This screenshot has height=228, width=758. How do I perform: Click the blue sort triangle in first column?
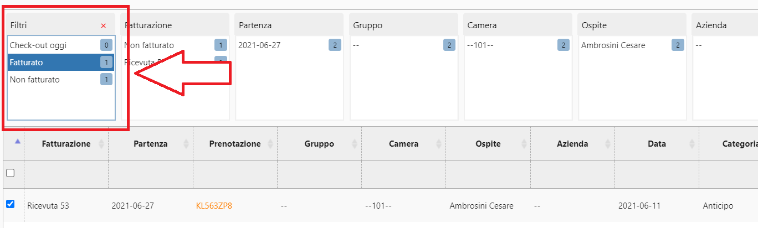(x=17, y=142)
